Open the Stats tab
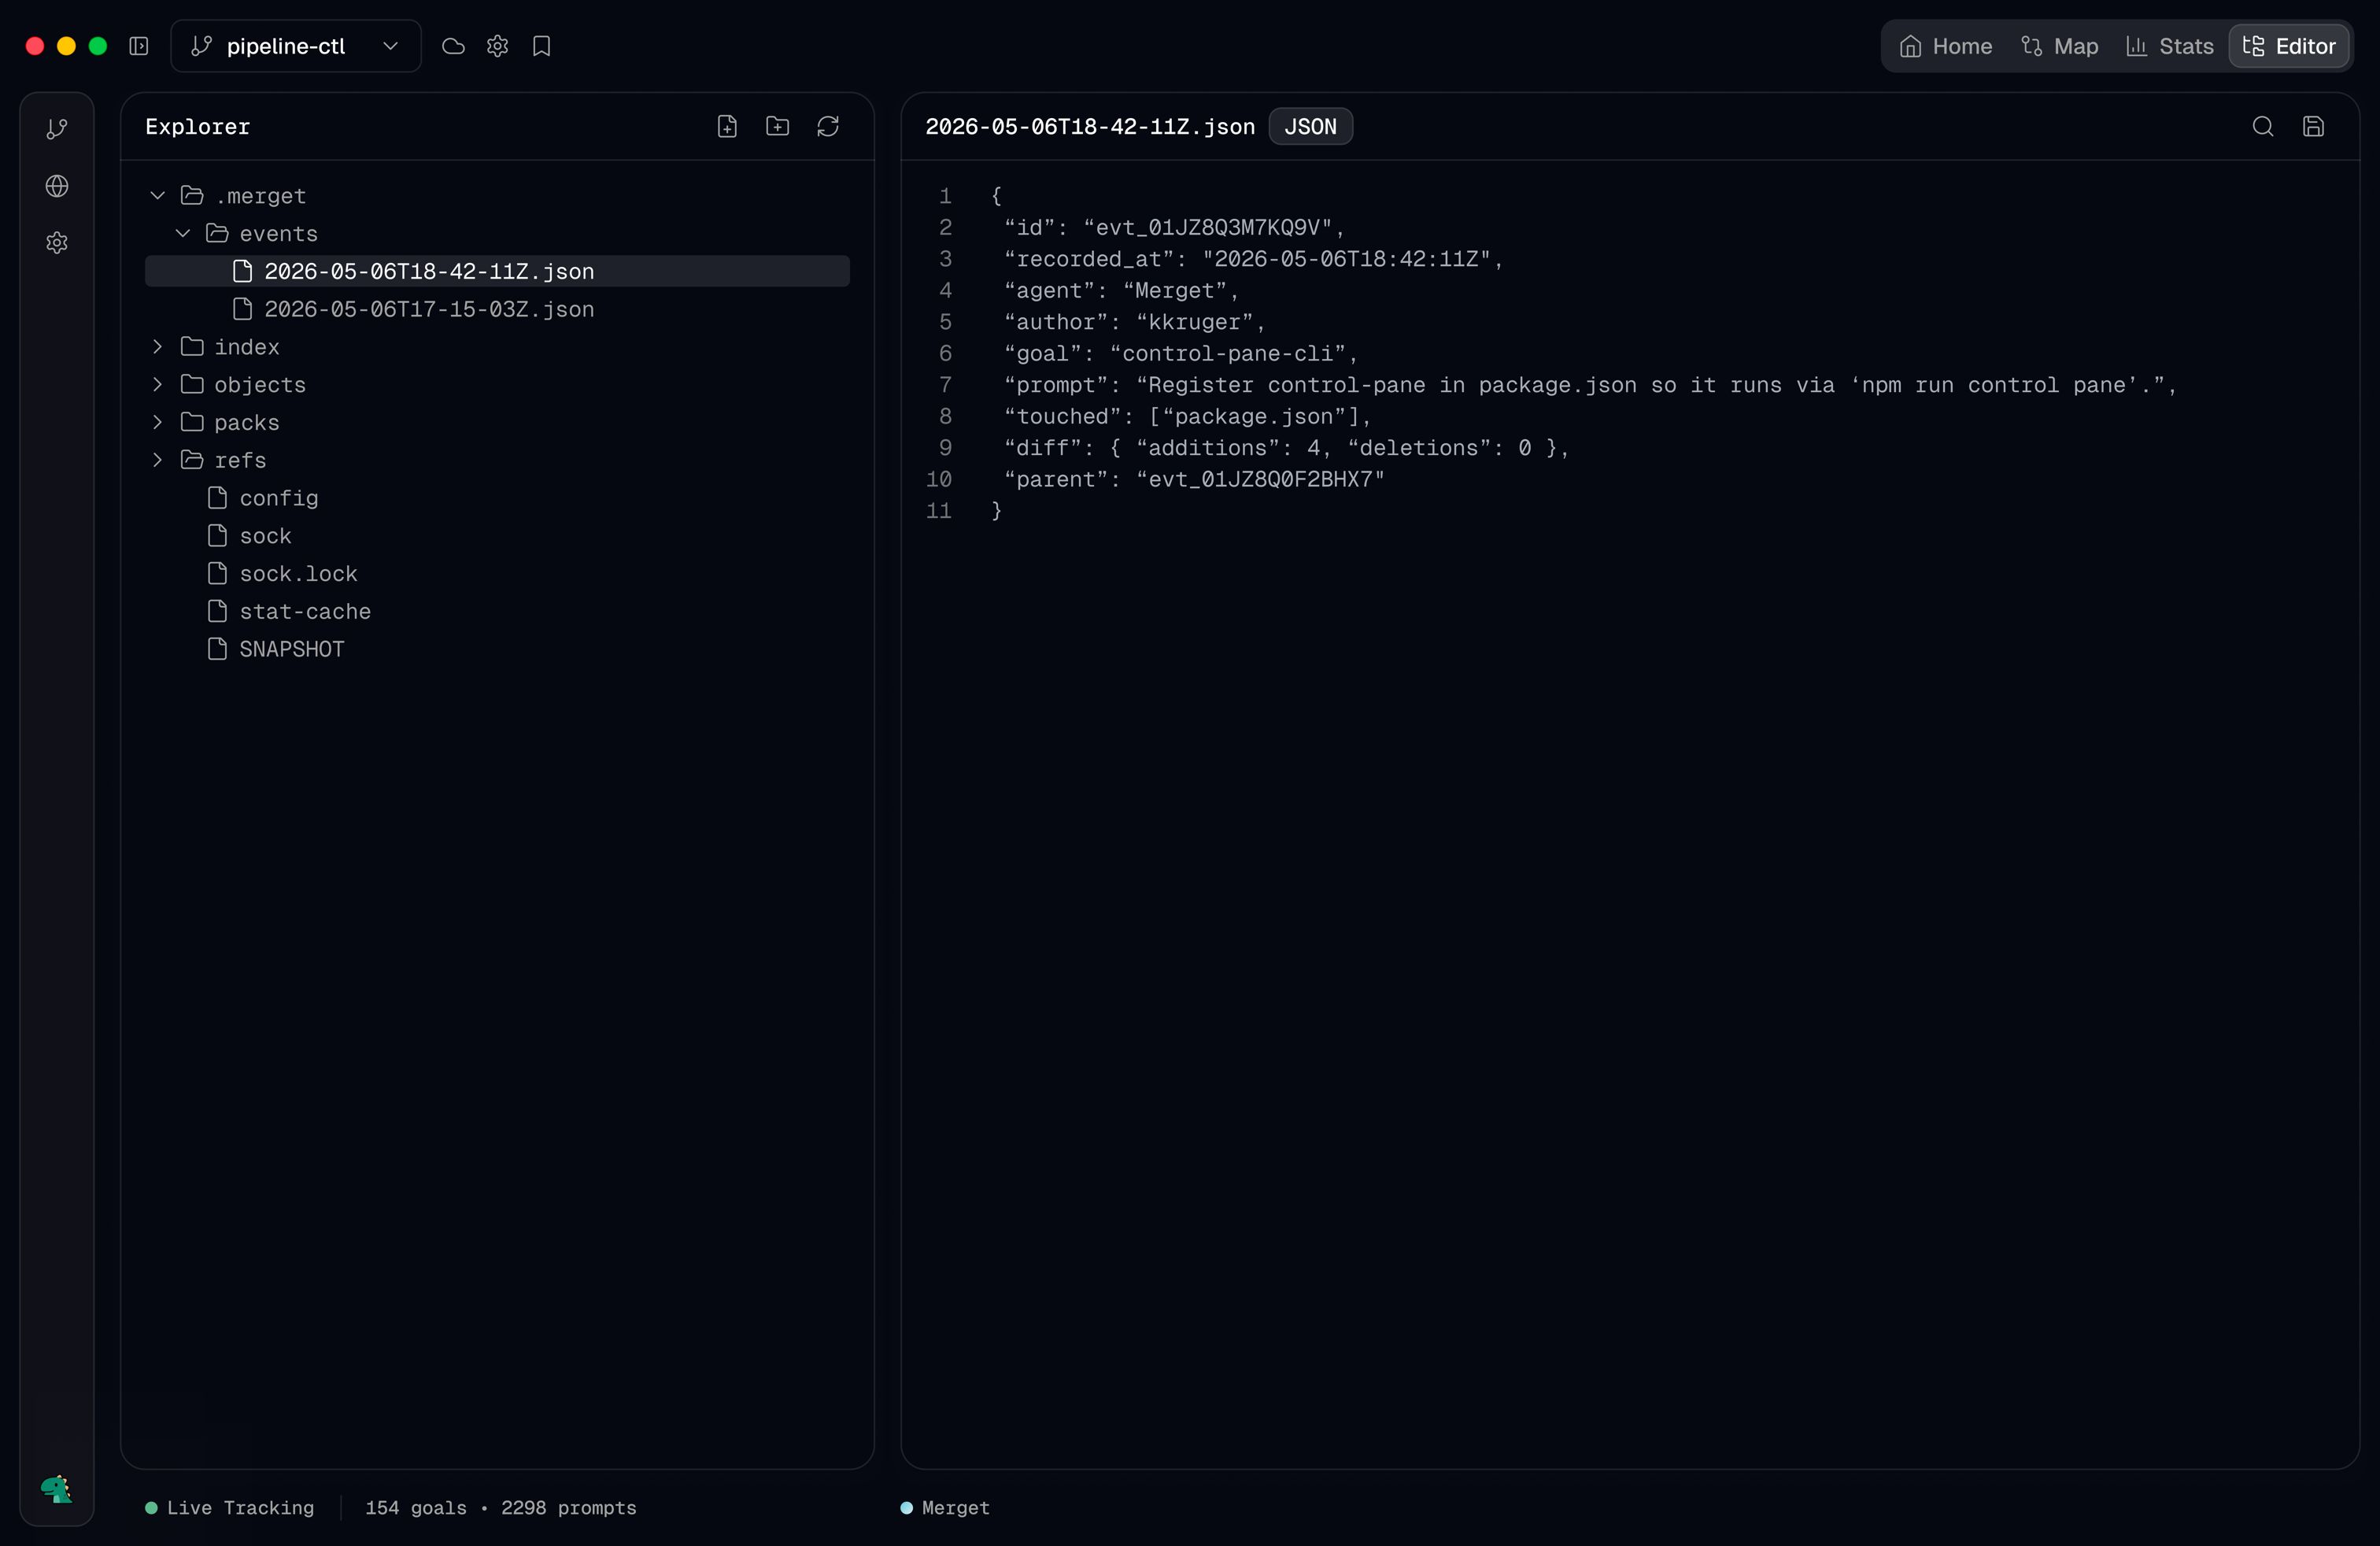Screen dimensions: 2380x1546 [2169, 46]
